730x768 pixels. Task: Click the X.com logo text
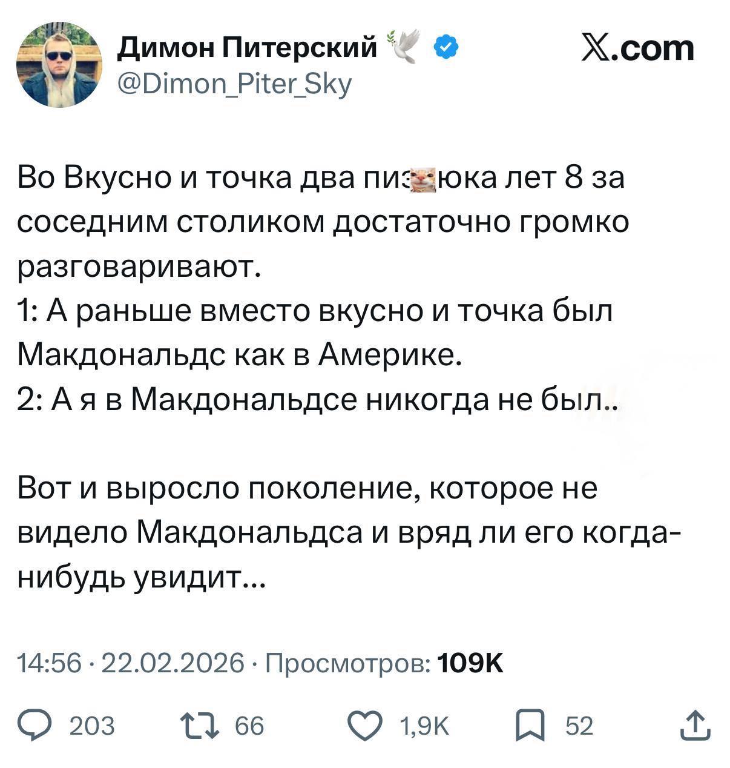637,48
